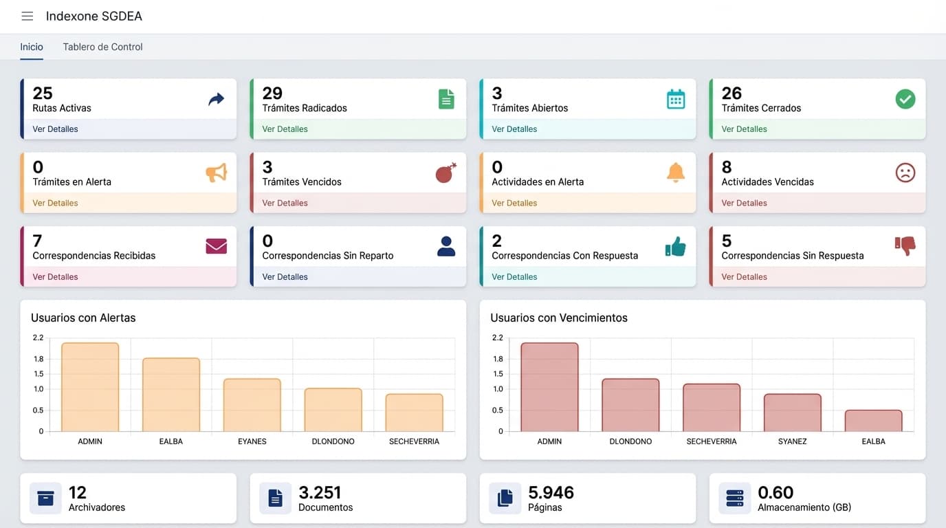Viewport: 946px width, 528px height.
Task: Click the Archivadores box icon
Action: (45, 498)
